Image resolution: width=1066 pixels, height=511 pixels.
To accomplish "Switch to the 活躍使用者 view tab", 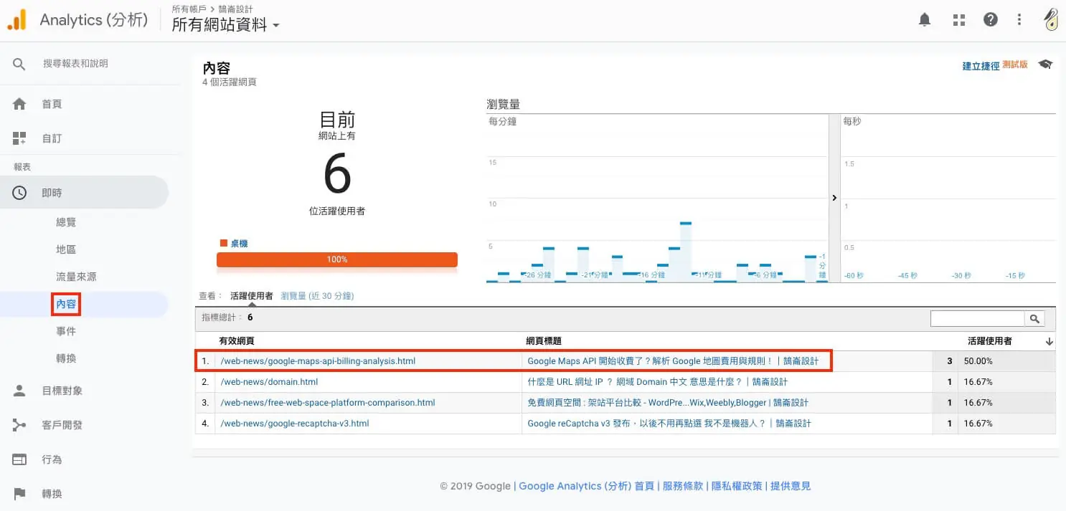I will click(x=251, y=295).
